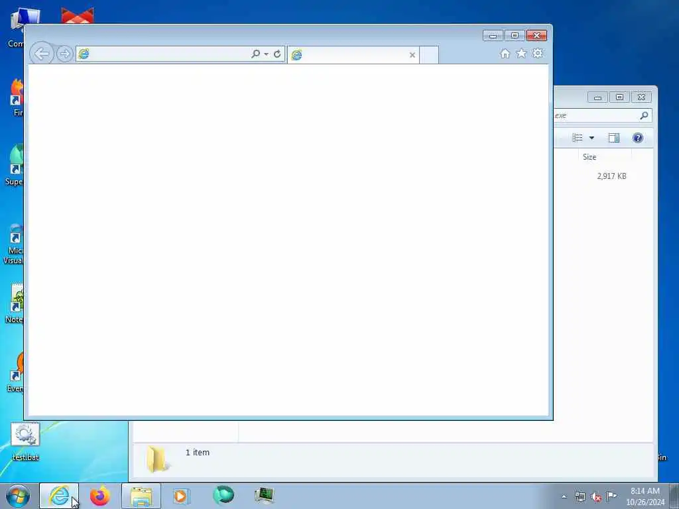The image size is (679, 509).
Task: Click the muted volume tray icon
Action: [x=596, y=496]
